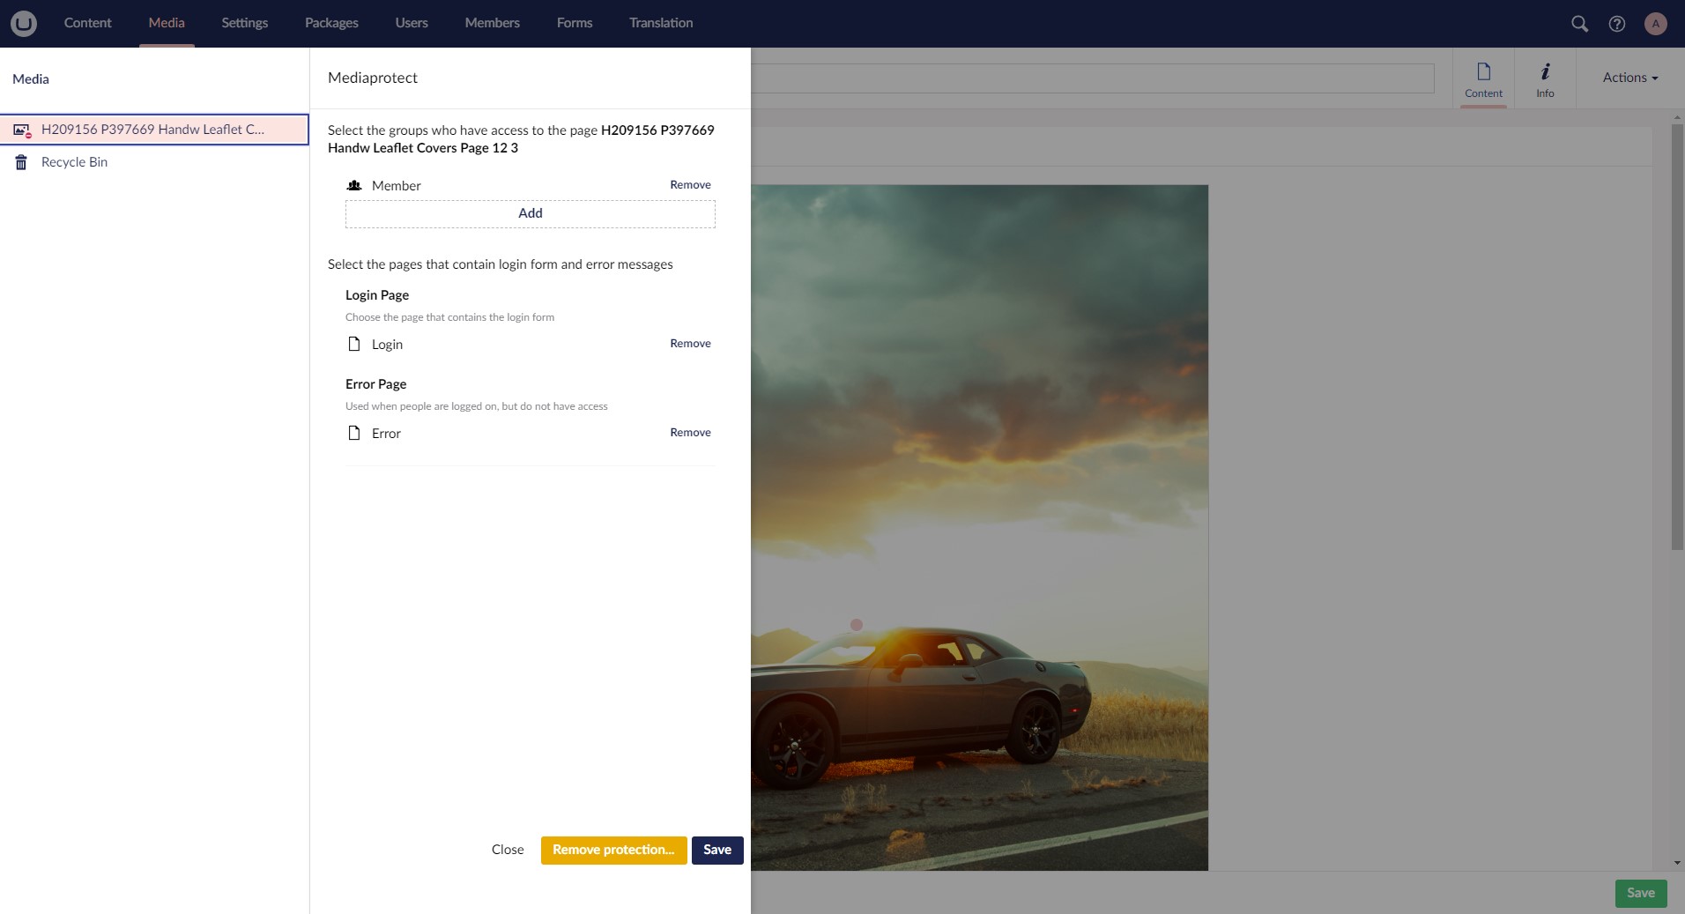Click the Member group icon

tap(354, 186)
